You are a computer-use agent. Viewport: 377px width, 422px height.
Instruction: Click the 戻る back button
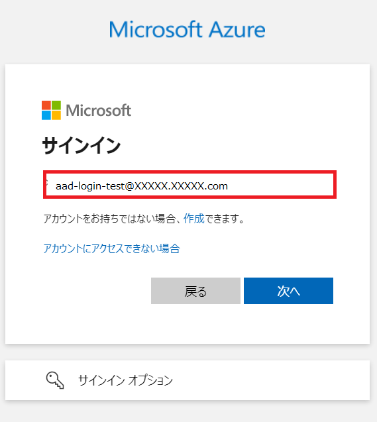click(195, 291)
